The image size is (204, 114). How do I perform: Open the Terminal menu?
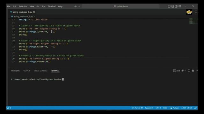click(x=52, y=6)
